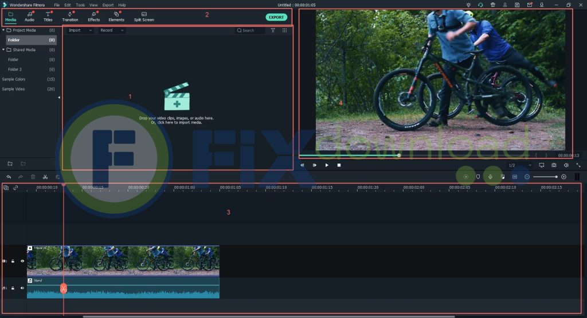Mute the audio track speaker icon
Viewport: 587px width, 318px height.
pyautogui.click(x=22, y=288)
